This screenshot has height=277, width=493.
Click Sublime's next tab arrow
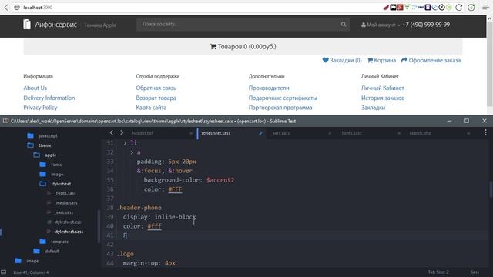122,133
